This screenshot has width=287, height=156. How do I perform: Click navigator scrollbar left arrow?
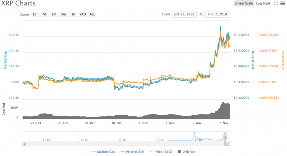coord(24,144)
